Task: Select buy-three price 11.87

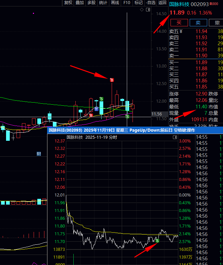Action: (201, 75)
